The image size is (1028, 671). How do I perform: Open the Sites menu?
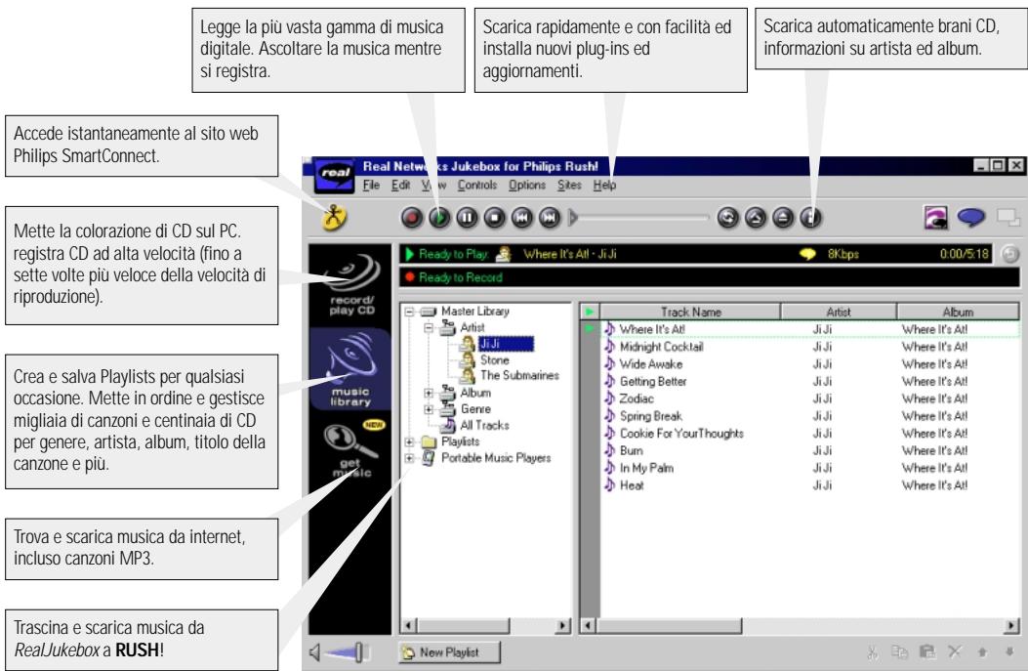pos(570,185)
